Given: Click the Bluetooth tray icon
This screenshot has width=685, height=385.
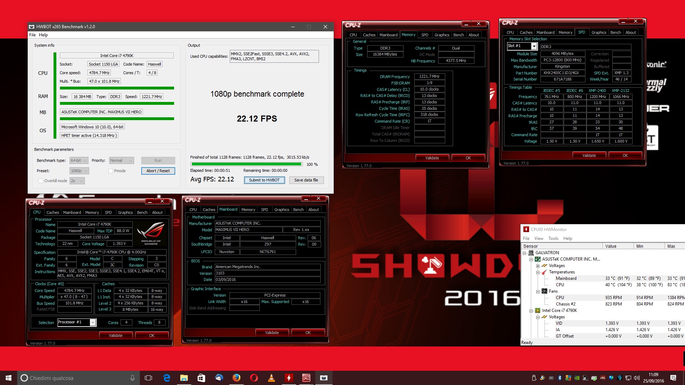Looking at the screenshot, I should (x=560, y=378).
